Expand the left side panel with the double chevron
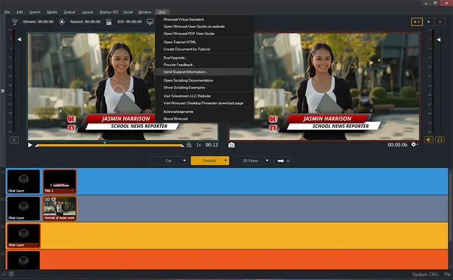Image resolution: width=453 pixels, height=280 pixels. [3, 91]
